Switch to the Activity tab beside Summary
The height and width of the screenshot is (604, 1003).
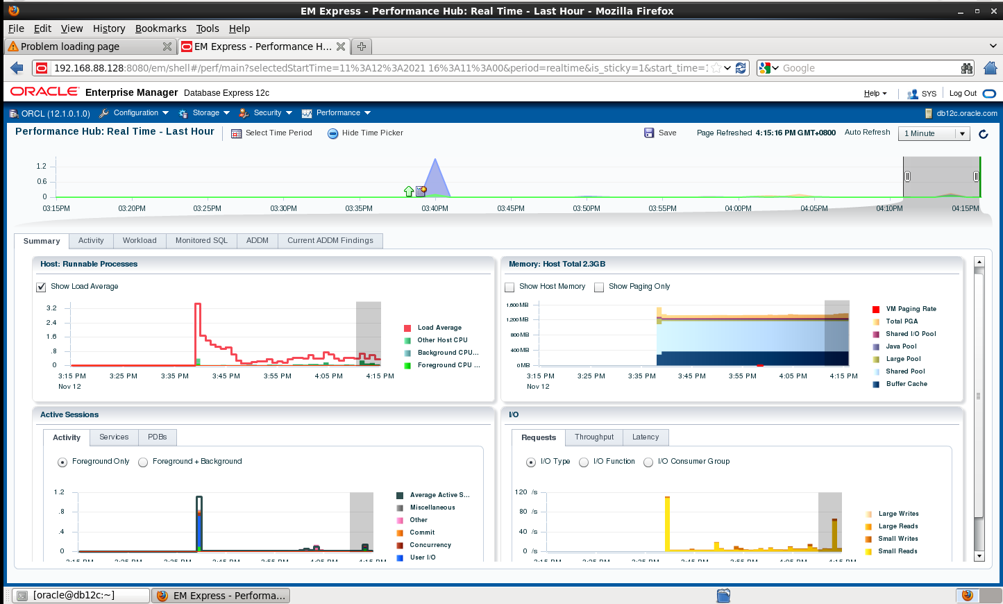[91, 241]
